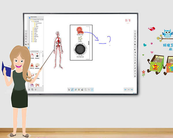173x138 pixels.
Task: Select the Chemistry folder in the tree
Action: 36,31
